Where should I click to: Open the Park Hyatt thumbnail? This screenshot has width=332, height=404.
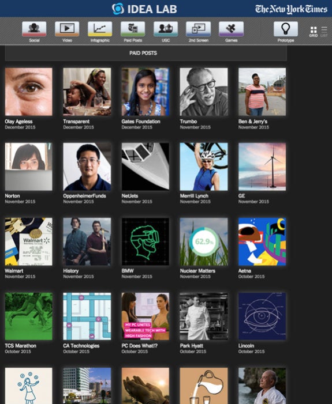tap(204, 316)
